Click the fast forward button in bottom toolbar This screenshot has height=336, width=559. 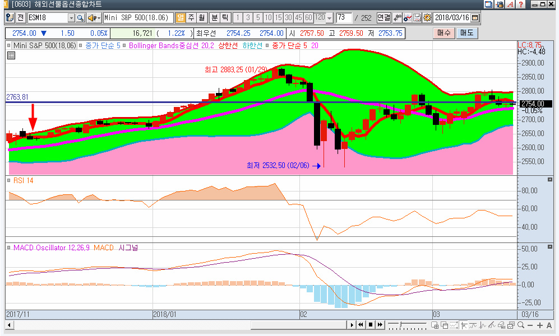pyautogui.click(x=380, y=325)
